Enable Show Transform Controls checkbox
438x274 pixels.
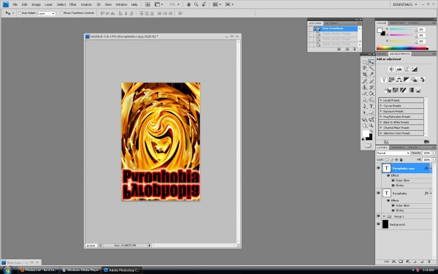(62, 13)
